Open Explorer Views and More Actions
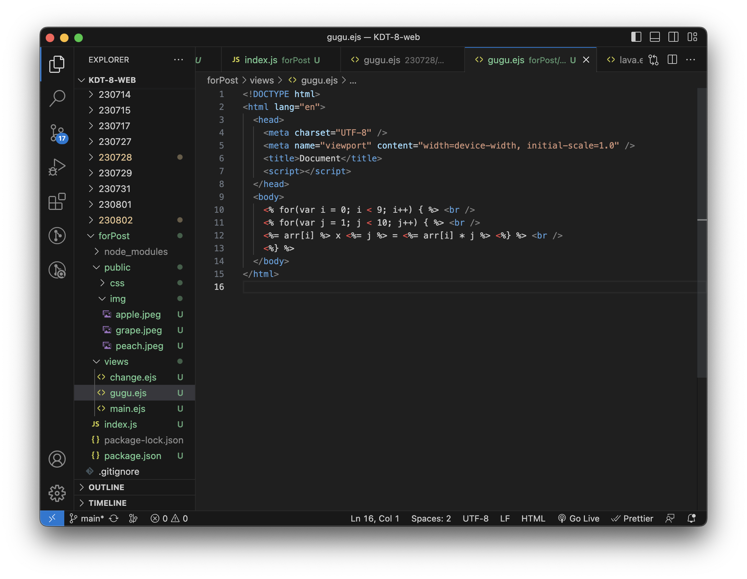747x579 pixels. [179, 60]
